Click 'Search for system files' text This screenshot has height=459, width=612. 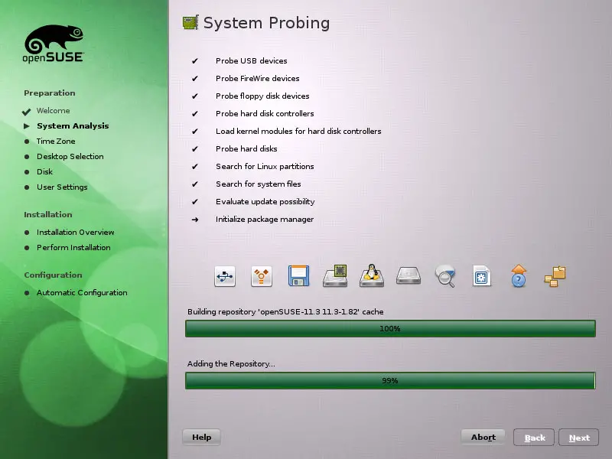[x=259, y=184]
